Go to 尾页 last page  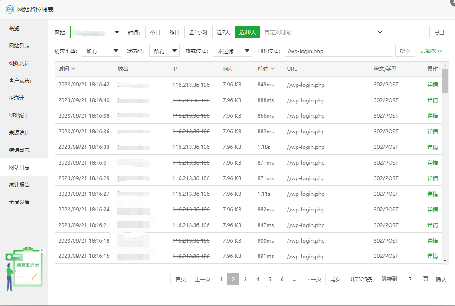pyautogui.click(x=335, y=279)
